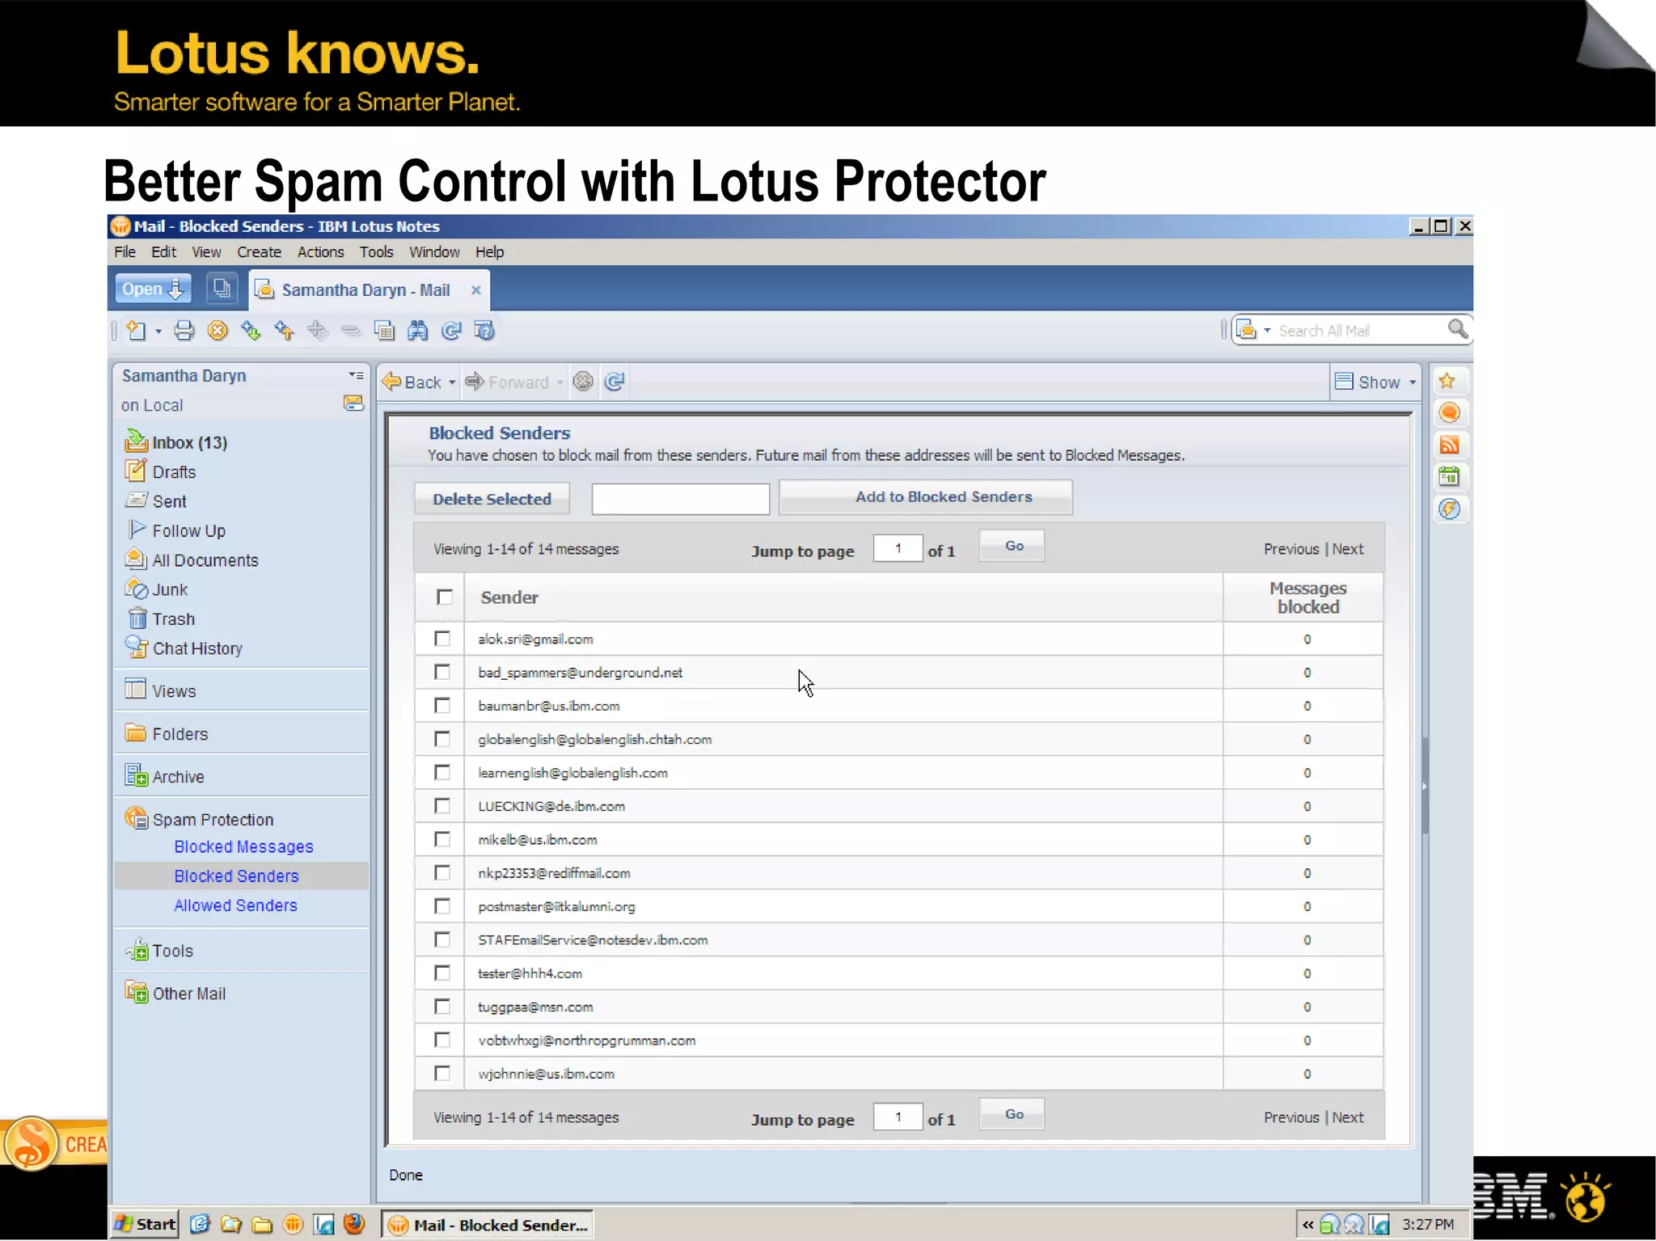The image size is (1656, 1241).
Task: Click the star icon in right sidebar
Action: [1447, 381]
